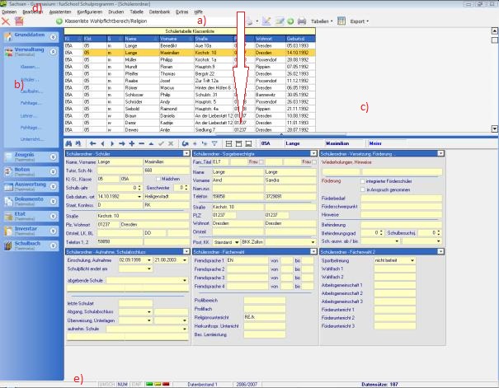The width and height of the screenshot is (499, 388).
Task: Click the funnel filter icon
Action: click(214, 143)
